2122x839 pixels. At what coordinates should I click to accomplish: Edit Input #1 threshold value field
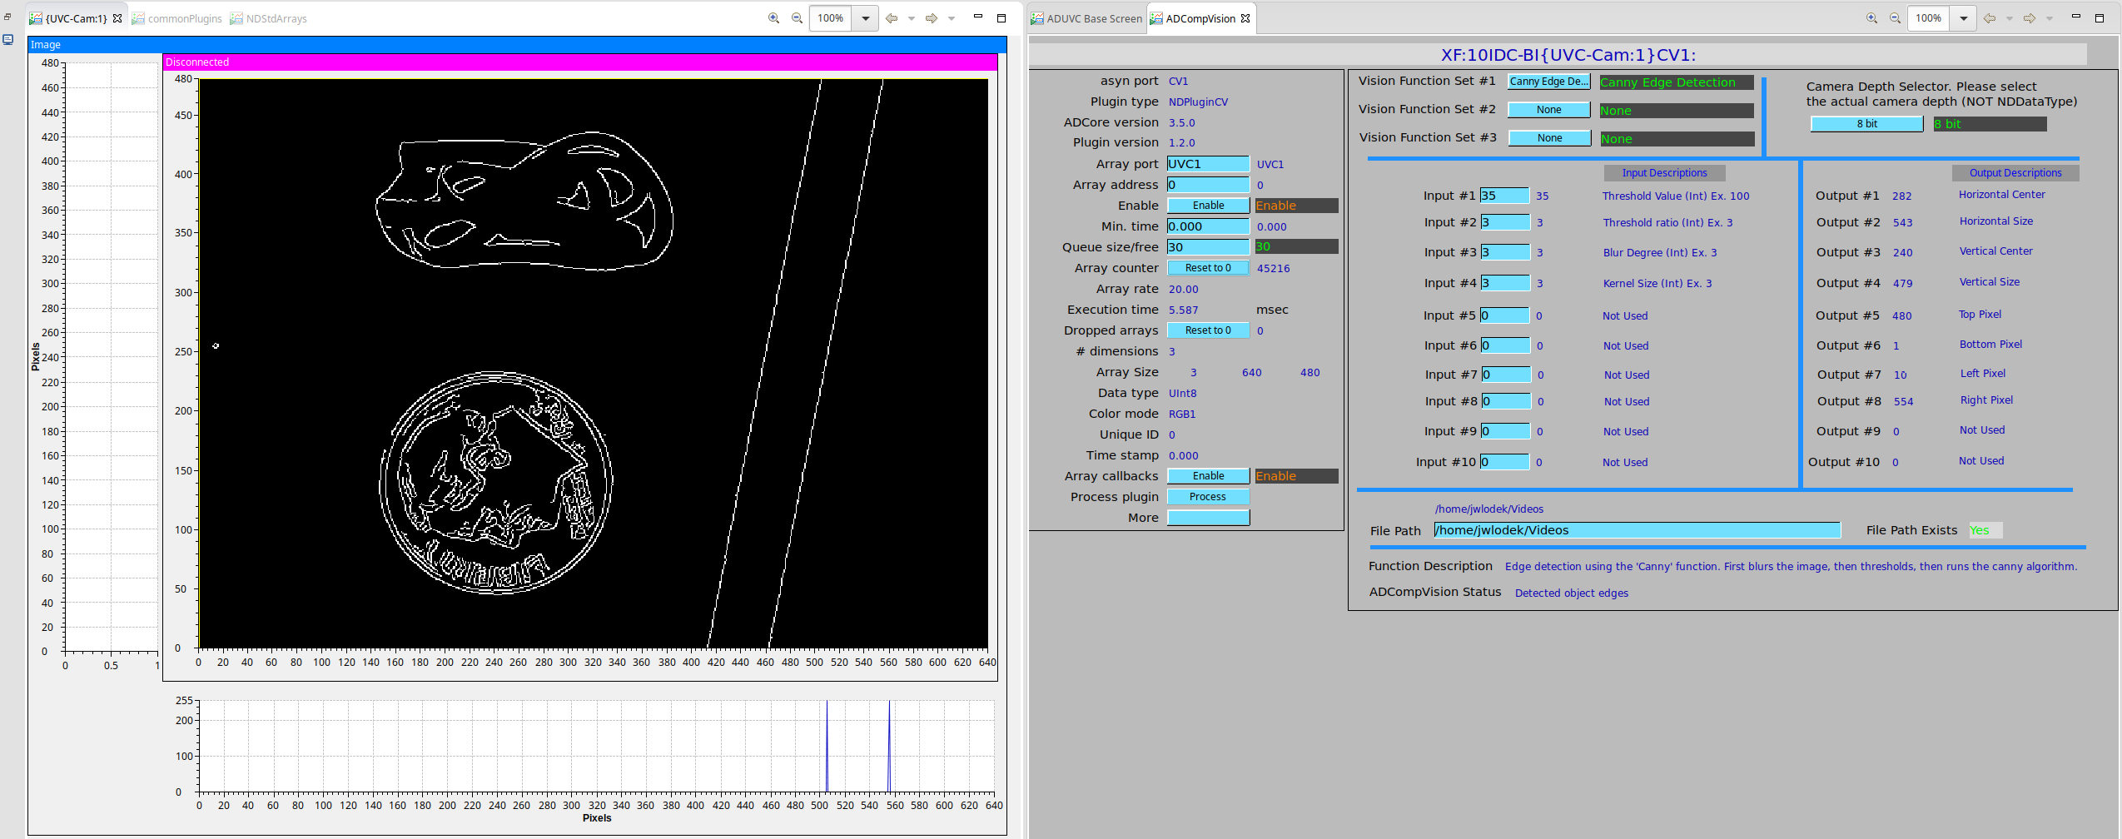pyautogui.click(x=1504, y=196)
